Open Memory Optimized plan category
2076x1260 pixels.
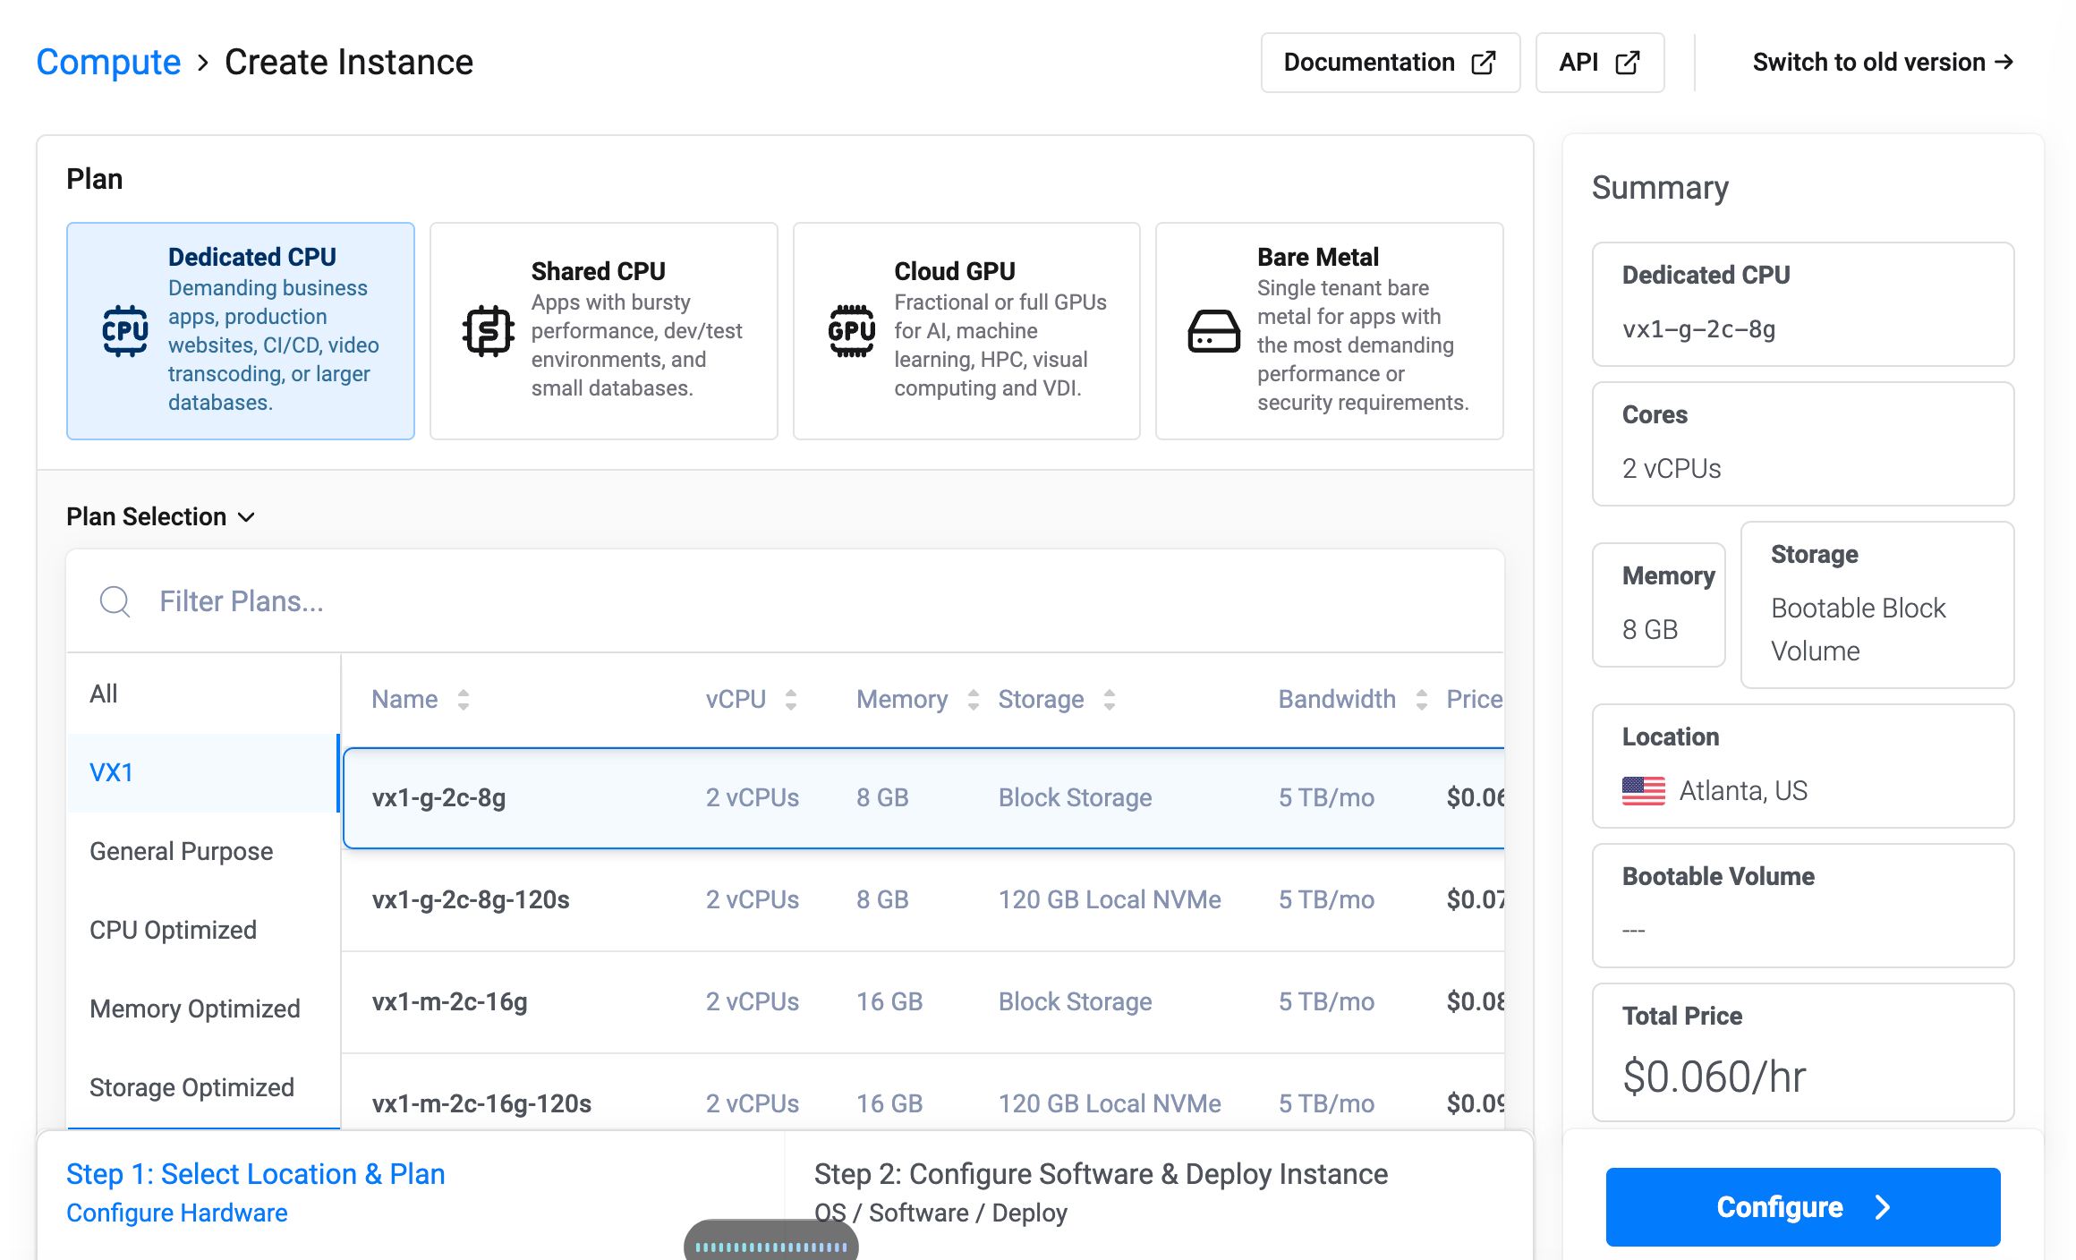pos(203,1009)
